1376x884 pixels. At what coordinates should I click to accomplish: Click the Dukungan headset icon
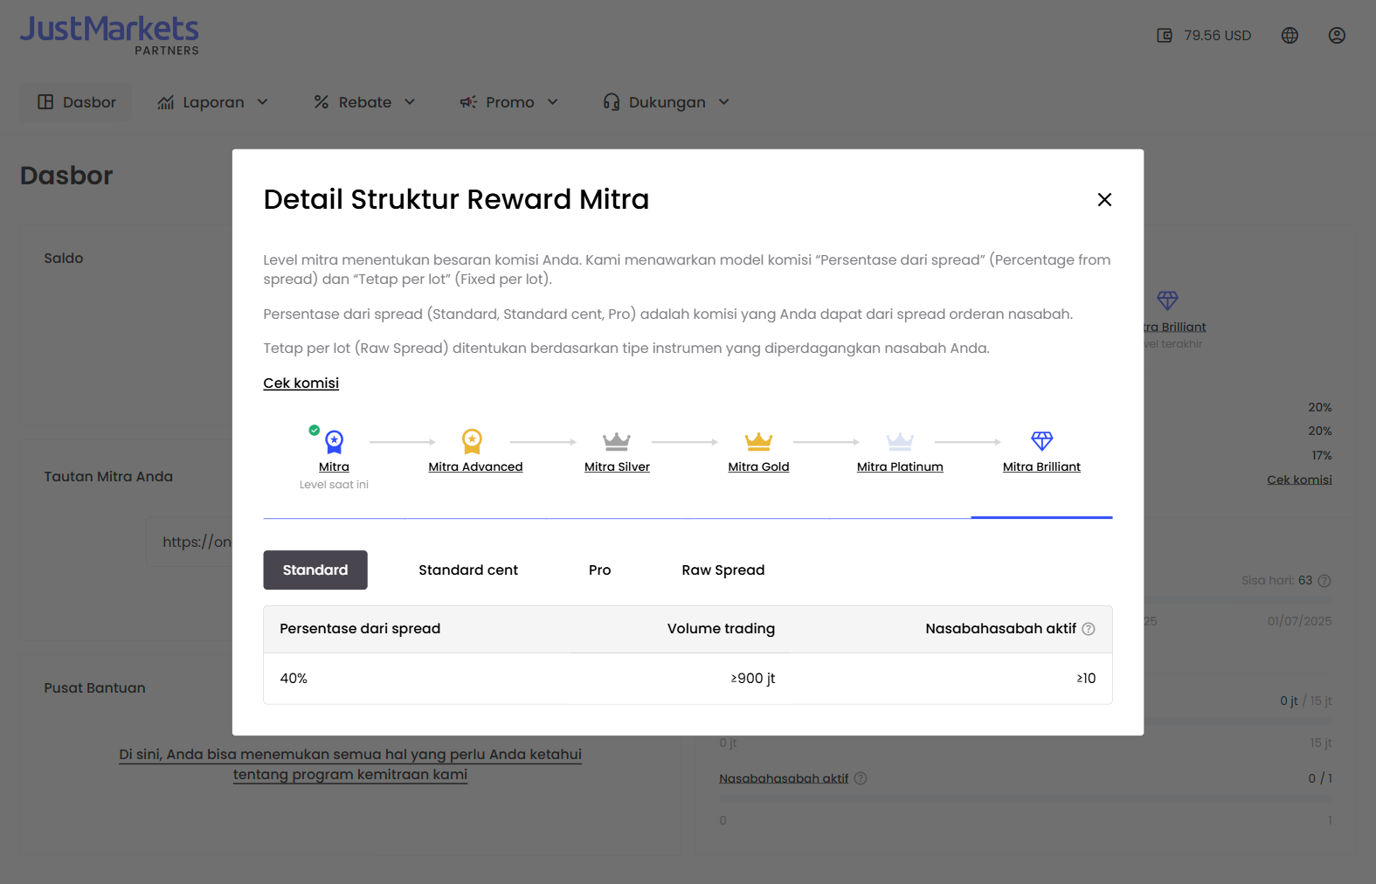click(x=612, y=102)
